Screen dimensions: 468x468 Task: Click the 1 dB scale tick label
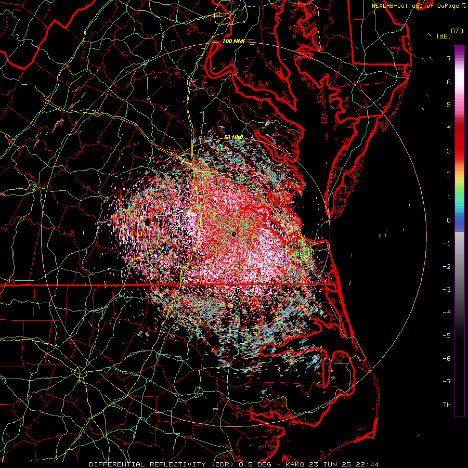(x=449, y=197)
